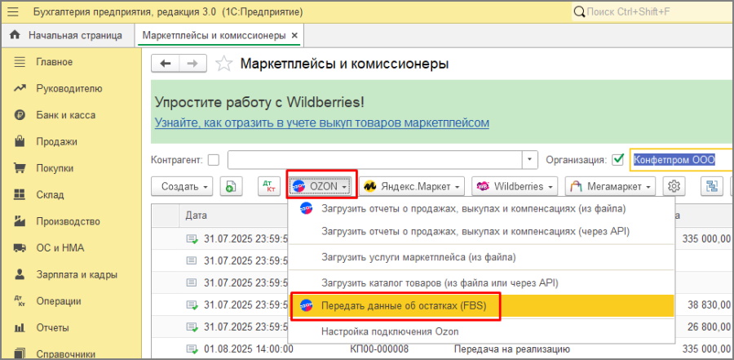Click the Банк и касса ruble icon
Viewport: 734px width, 360px height.
[x=20, y=115]
